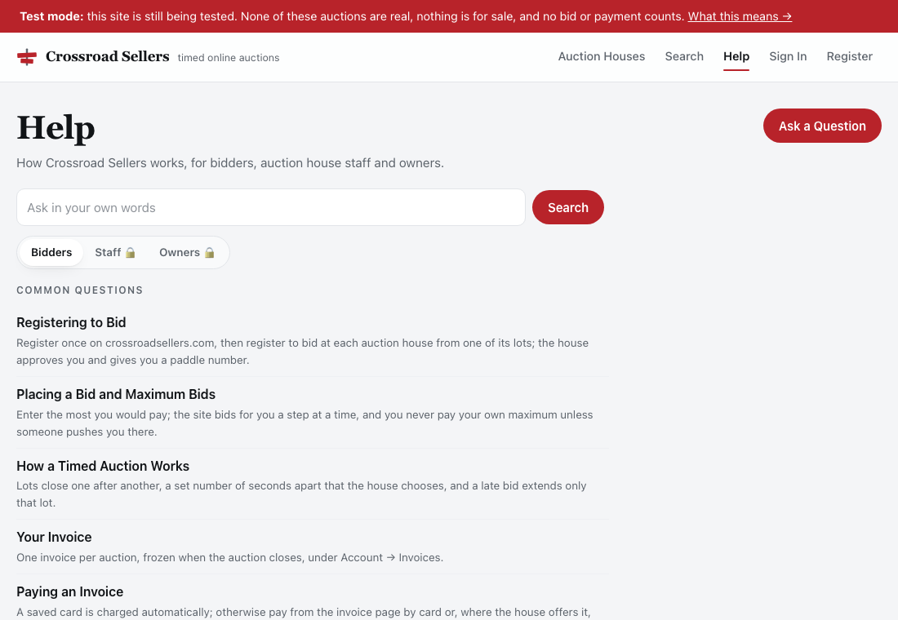
Task: Go to Sign In page
Action: point(788,56)
